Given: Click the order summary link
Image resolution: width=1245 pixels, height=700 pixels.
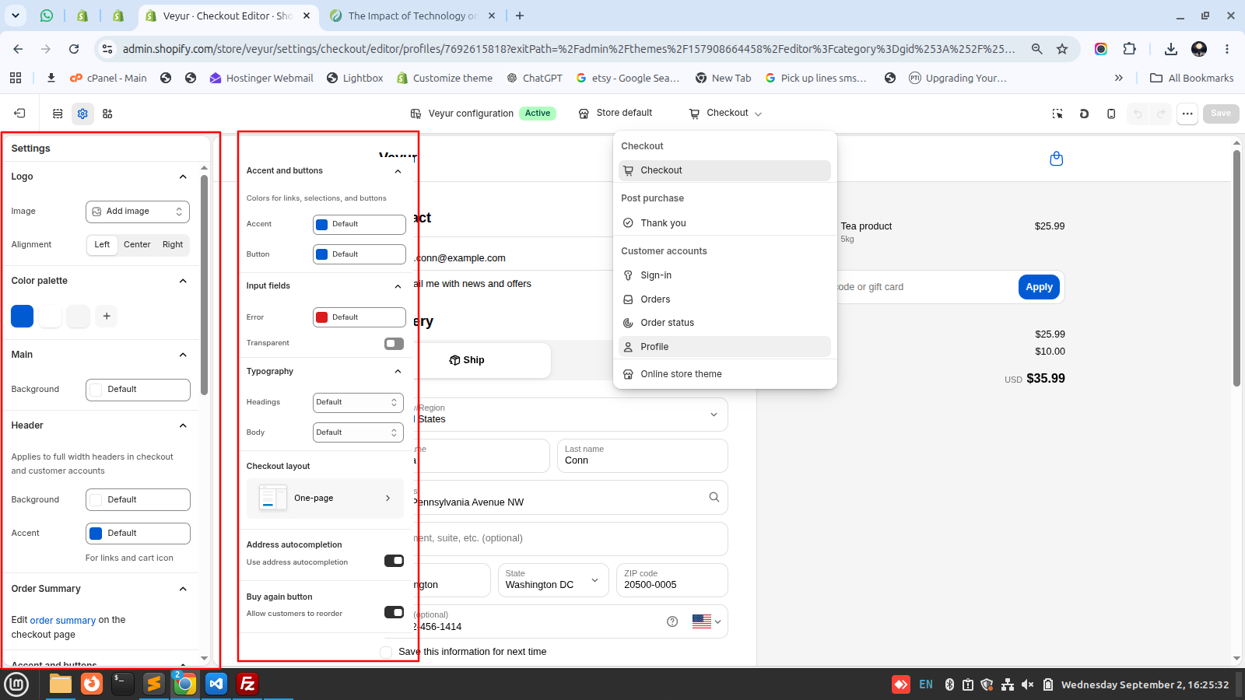Looking at the screenshot, I should [63, 621].
